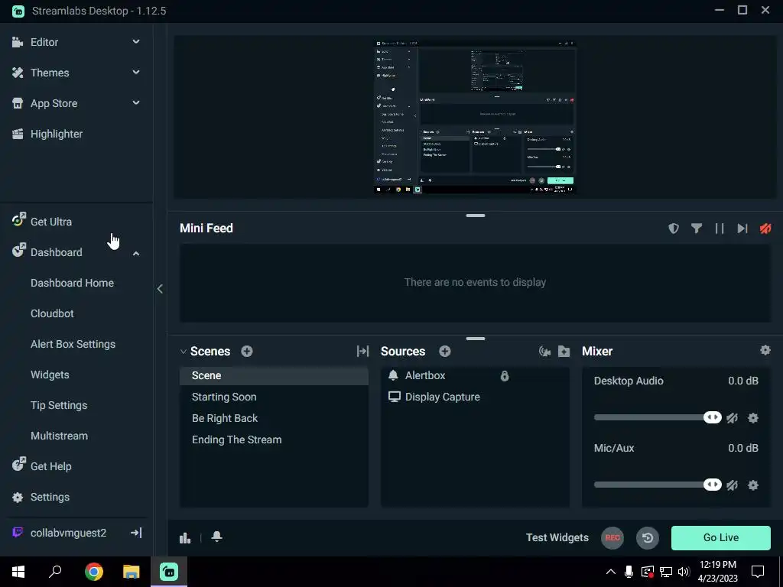The height and width of the screenshot is (587, 783).
Task: Click the system volume tray icon
Action: tap(684, 572)
